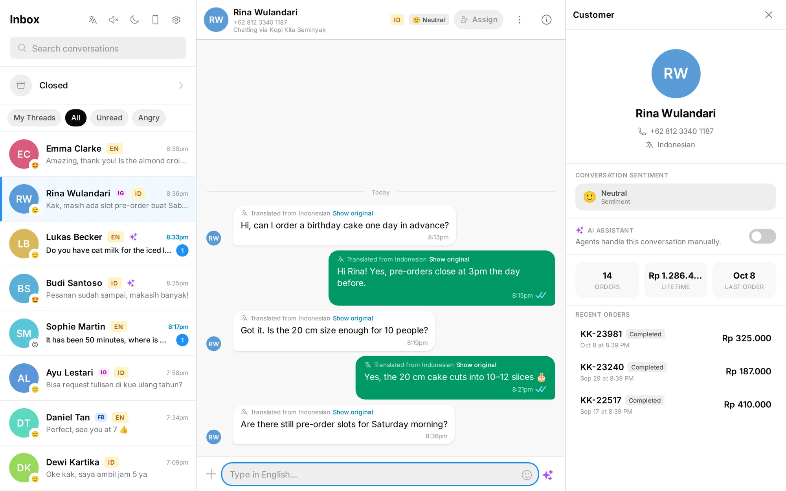Screen dimensions: 786x491
Task: Switch to dark mode with moon icon
Action: coord(134,20)
